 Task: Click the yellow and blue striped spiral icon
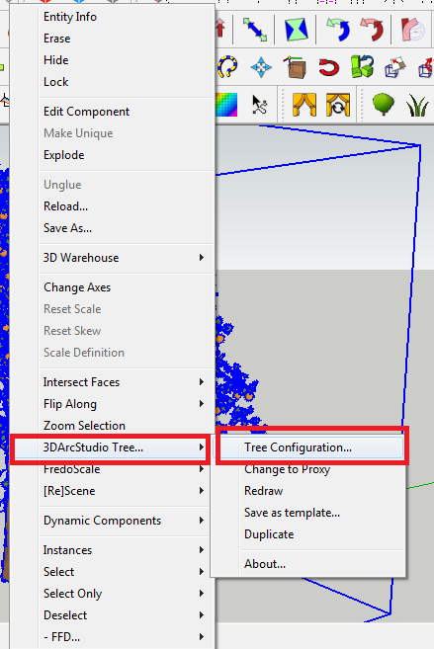coord(227,67)
